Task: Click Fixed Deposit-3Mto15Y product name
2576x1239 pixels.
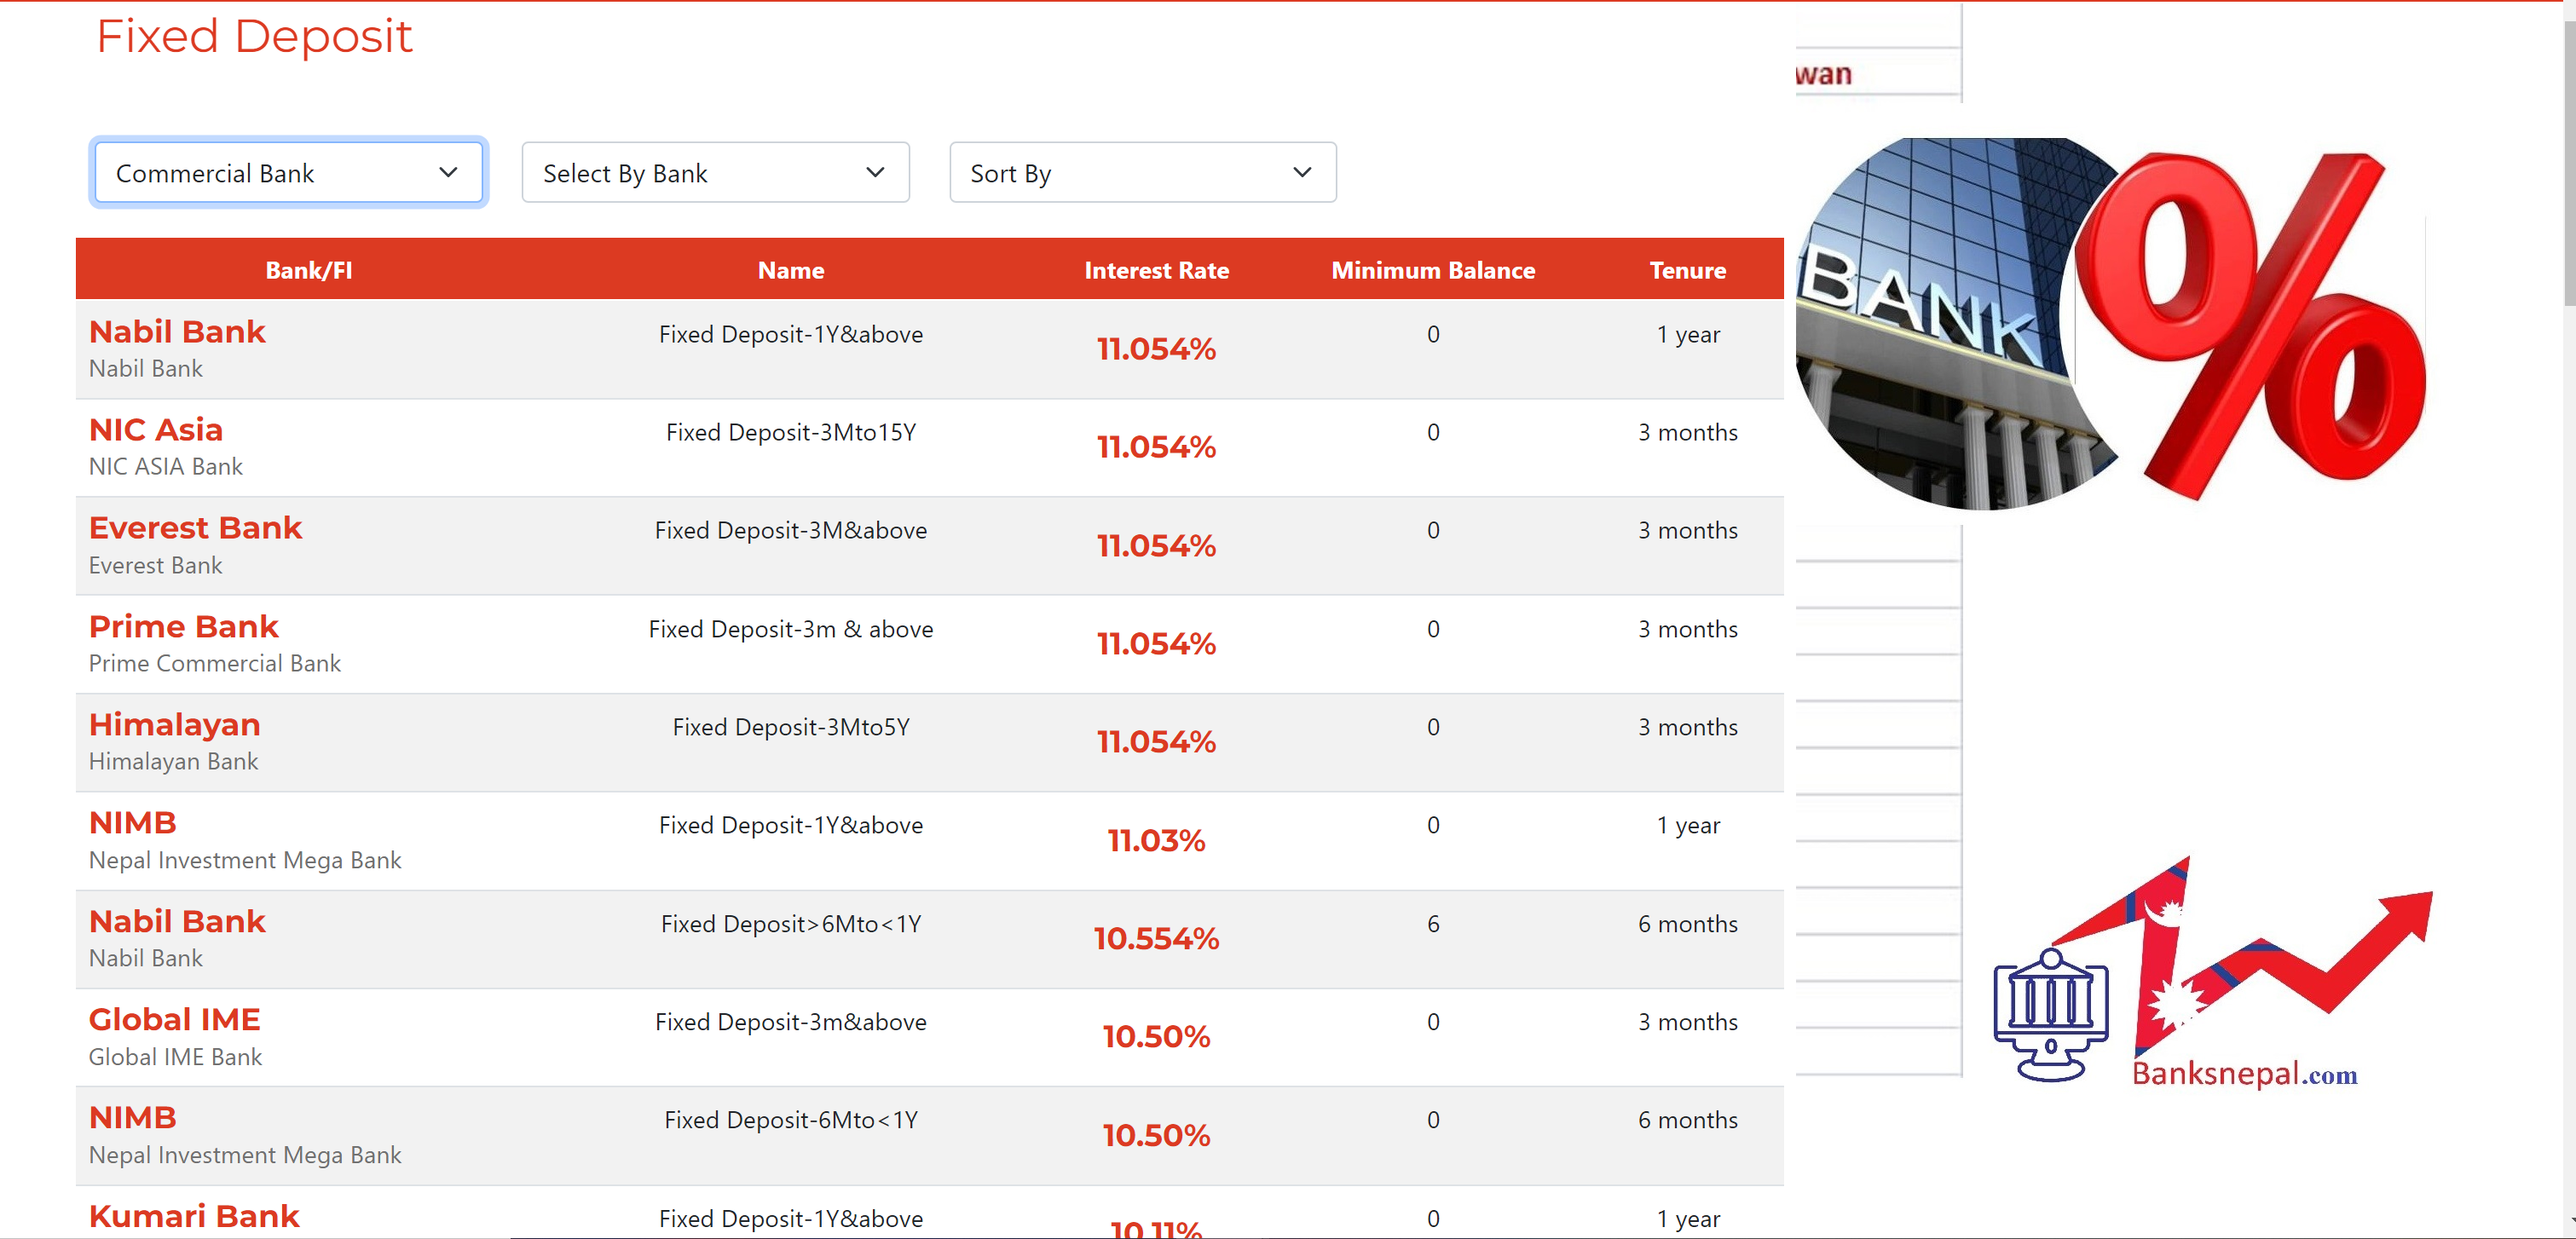Action: click(791, 432)
